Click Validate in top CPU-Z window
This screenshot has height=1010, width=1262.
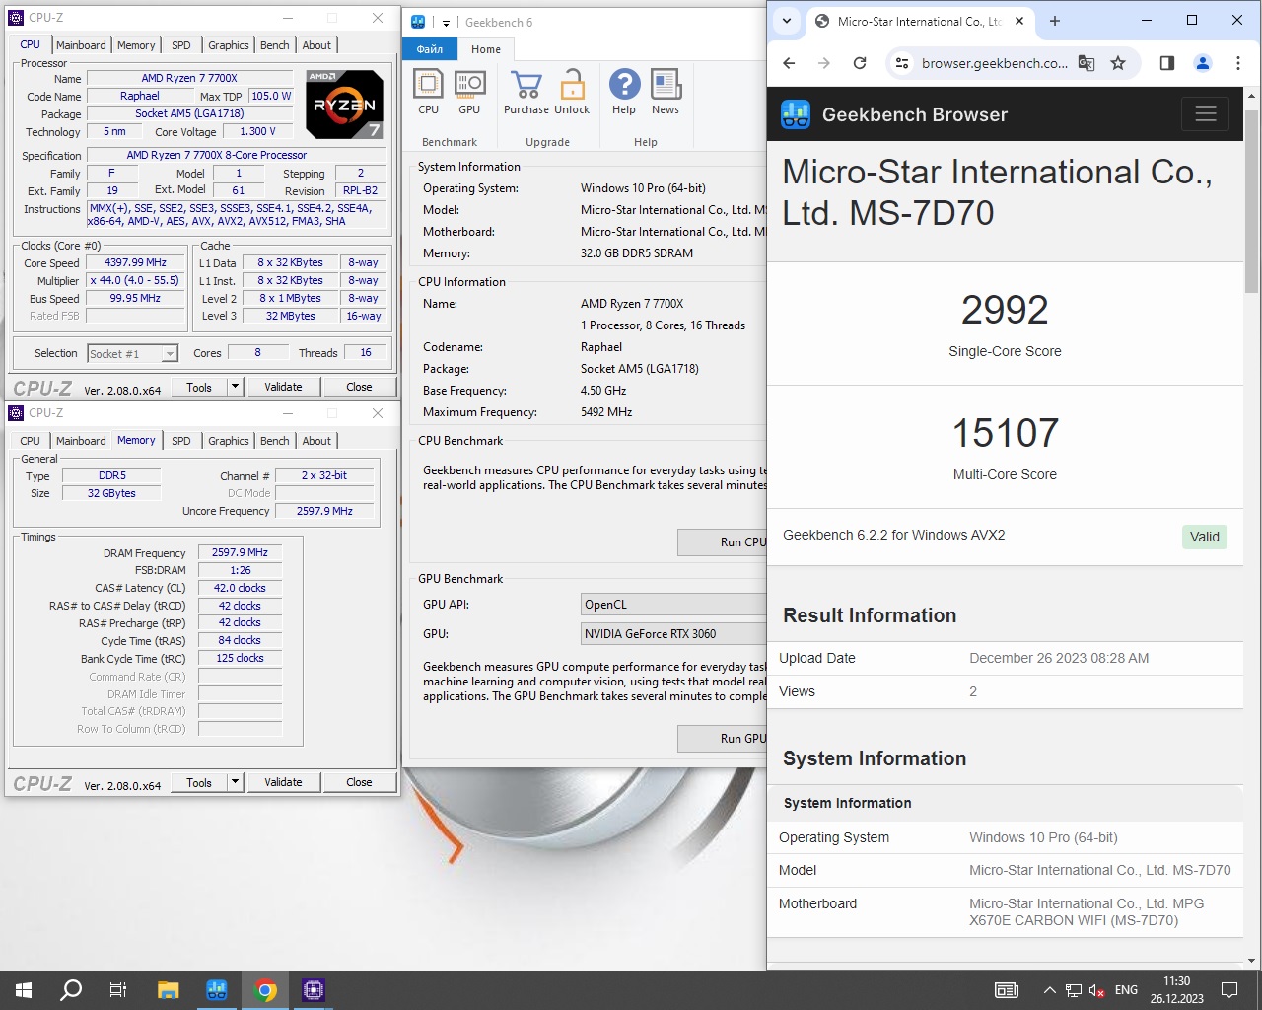pos(283,387)
